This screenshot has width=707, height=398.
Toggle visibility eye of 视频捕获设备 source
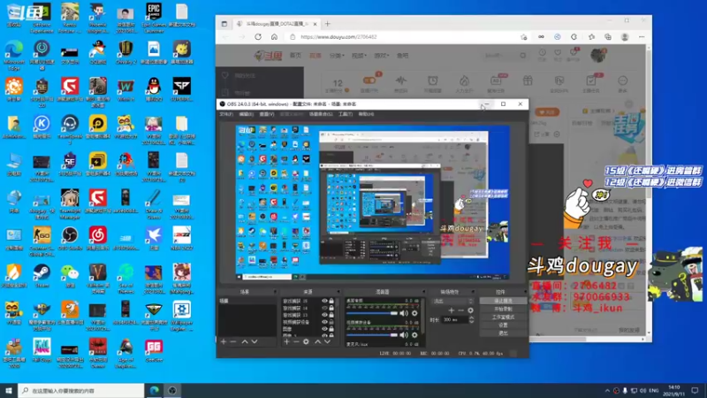coord(324,322)
